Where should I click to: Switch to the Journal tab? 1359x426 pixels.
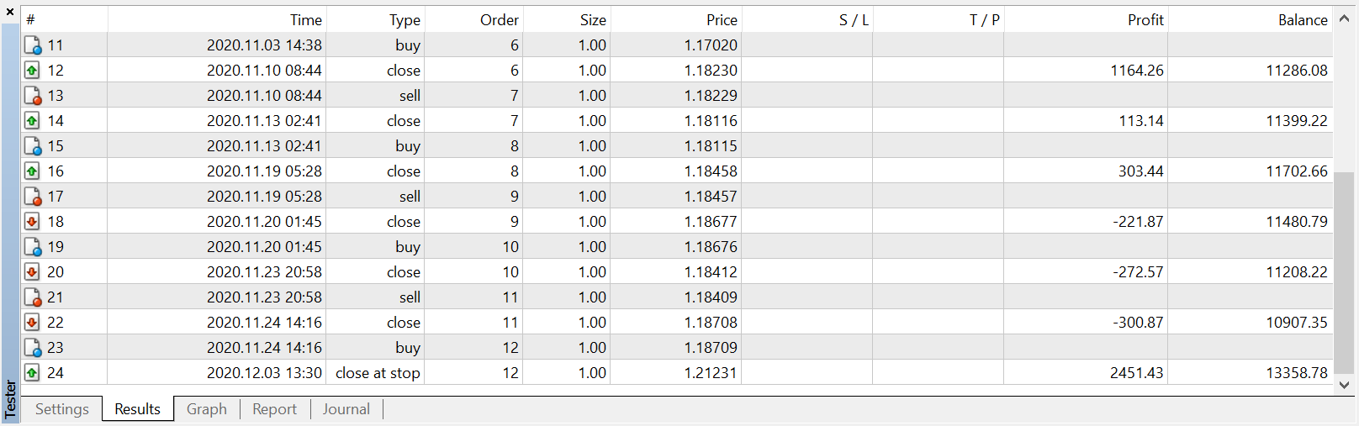(x=346, y=409)
